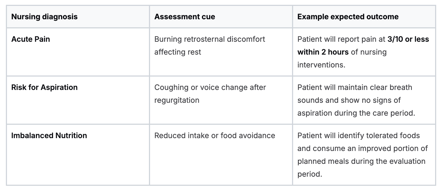Screen dimensions: 441x189
Task: Click the Example expected outcome header
Action: click(x=348, y=17)
